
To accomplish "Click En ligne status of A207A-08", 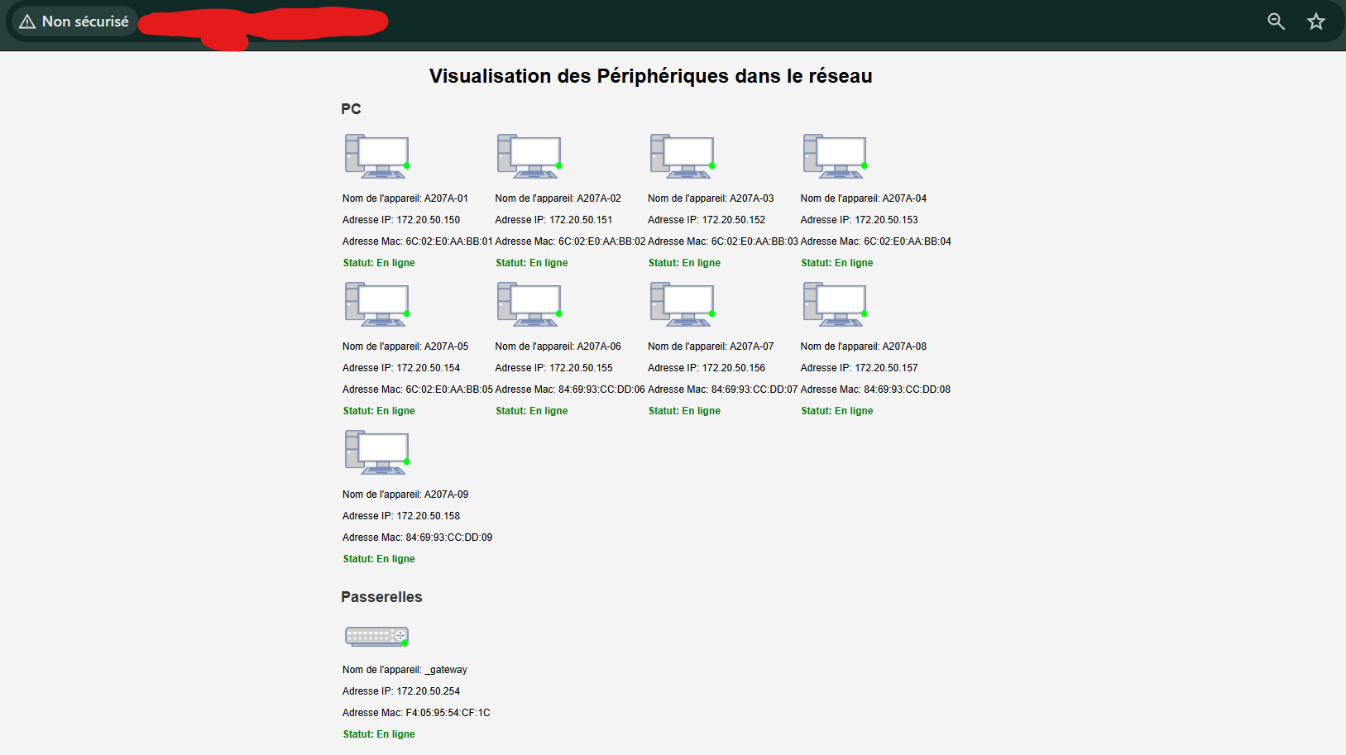I will point(854,411).
